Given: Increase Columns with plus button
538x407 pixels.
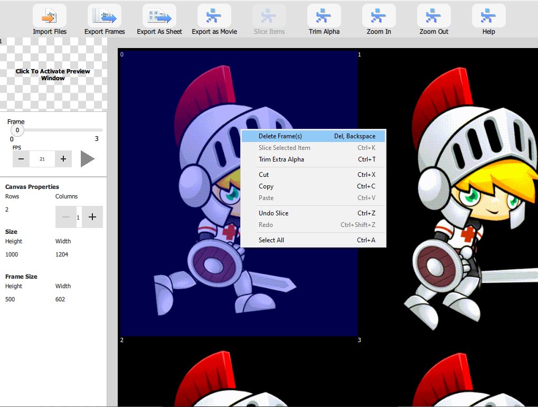Looking at the screenshot, I should 92,217.
